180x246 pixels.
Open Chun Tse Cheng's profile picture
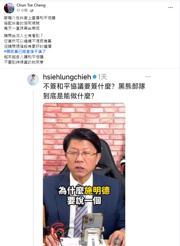pyautogui.click(x=9, y=8)
